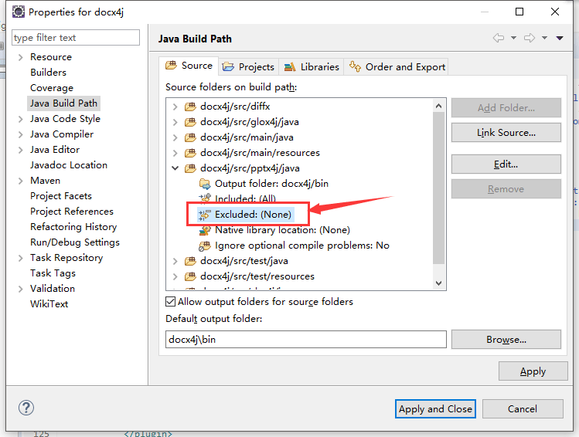Go forward with the right arrow icon

tap(530, 38)
